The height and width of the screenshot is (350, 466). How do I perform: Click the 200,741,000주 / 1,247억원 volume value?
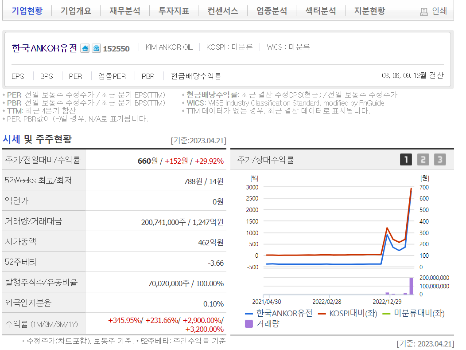[x=182, y=222]
